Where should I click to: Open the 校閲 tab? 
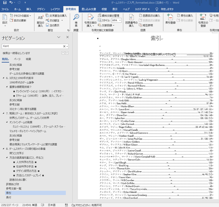pos(104,9)
